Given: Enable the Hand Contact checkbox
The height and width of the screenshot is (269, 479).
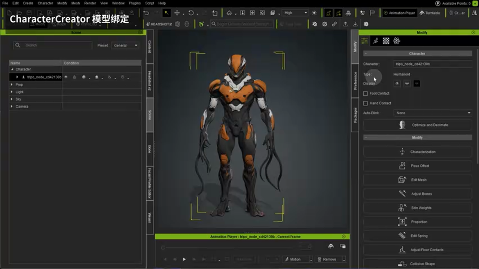Looking at the screenshot, I should (x=366, y=103).
